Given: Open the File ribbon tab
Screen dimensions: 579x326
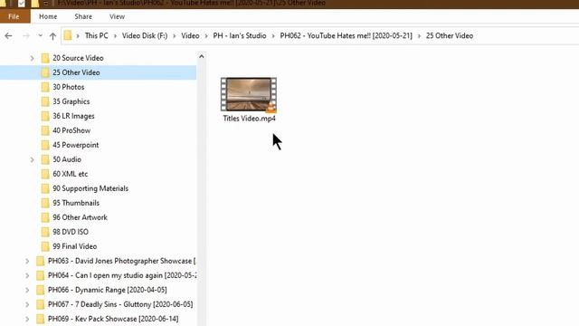Looking at the screenshot, I should [x=14, y=16].
